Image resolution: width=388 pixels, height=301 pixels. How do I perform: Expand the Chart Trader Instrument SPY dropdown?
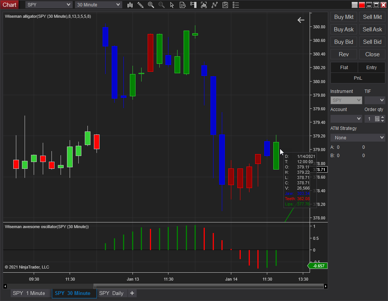pos(346,100)
